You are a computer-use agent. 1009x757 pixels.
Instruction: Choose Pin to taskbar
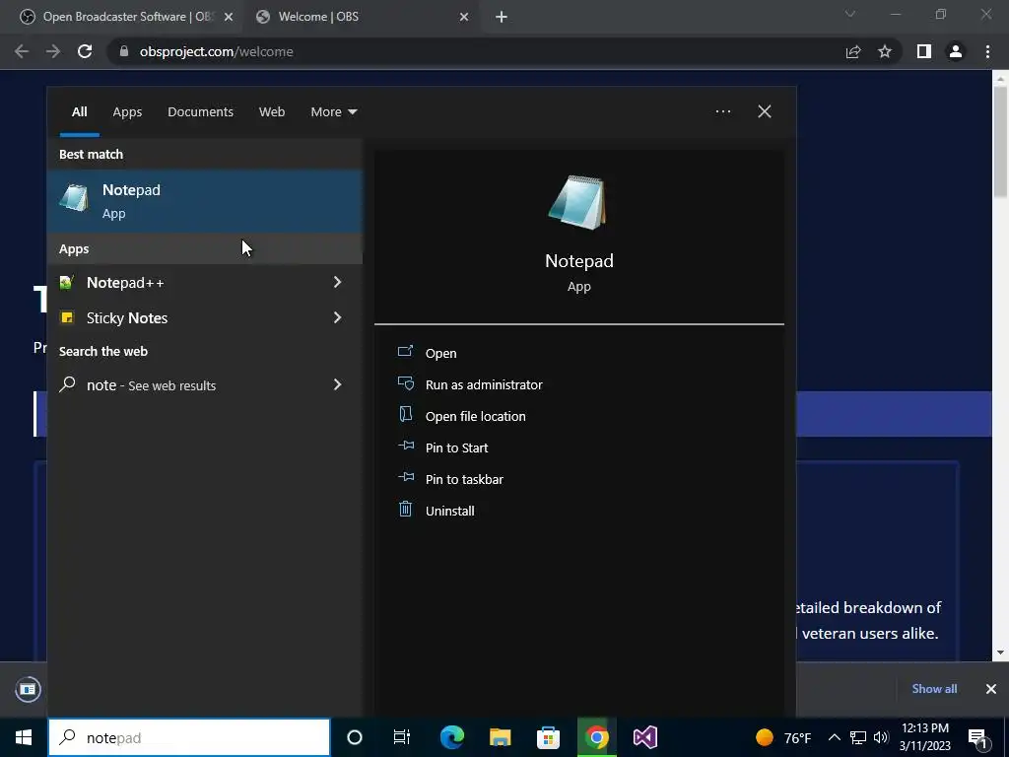[464, 479]
